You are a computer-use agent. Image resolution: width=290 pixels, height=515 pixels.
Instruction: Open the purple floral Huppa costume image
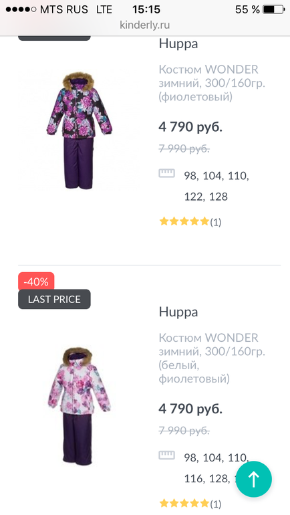coord(80,130)
